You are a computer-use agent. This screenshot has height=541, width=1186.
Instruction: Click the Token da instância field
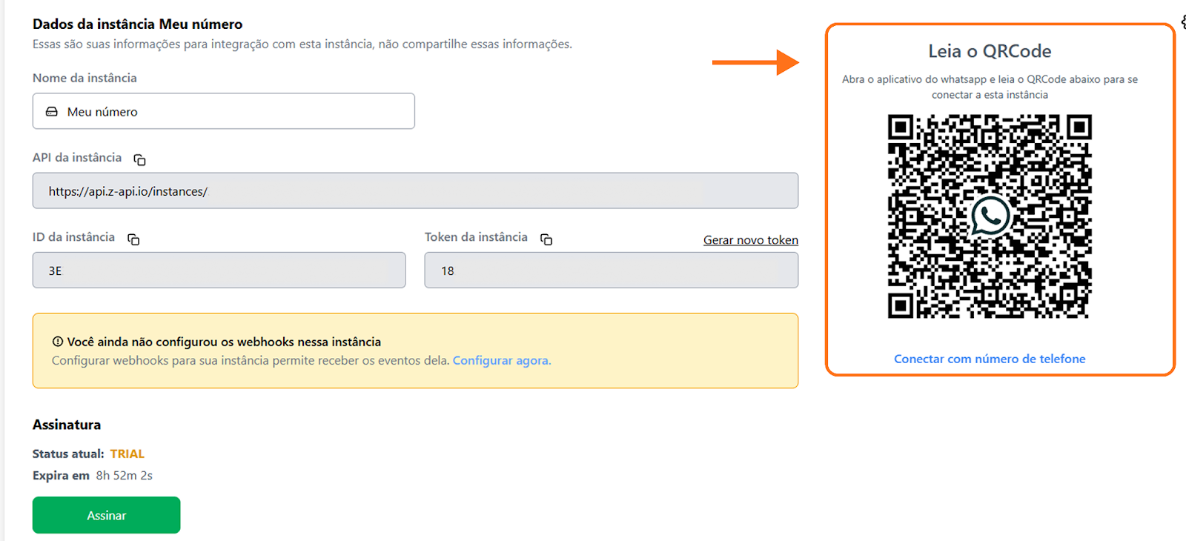pyautogui.click(x=611, y=270)
